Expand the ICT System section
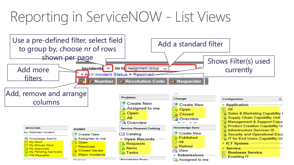294x165 pixels. (223, 144)
